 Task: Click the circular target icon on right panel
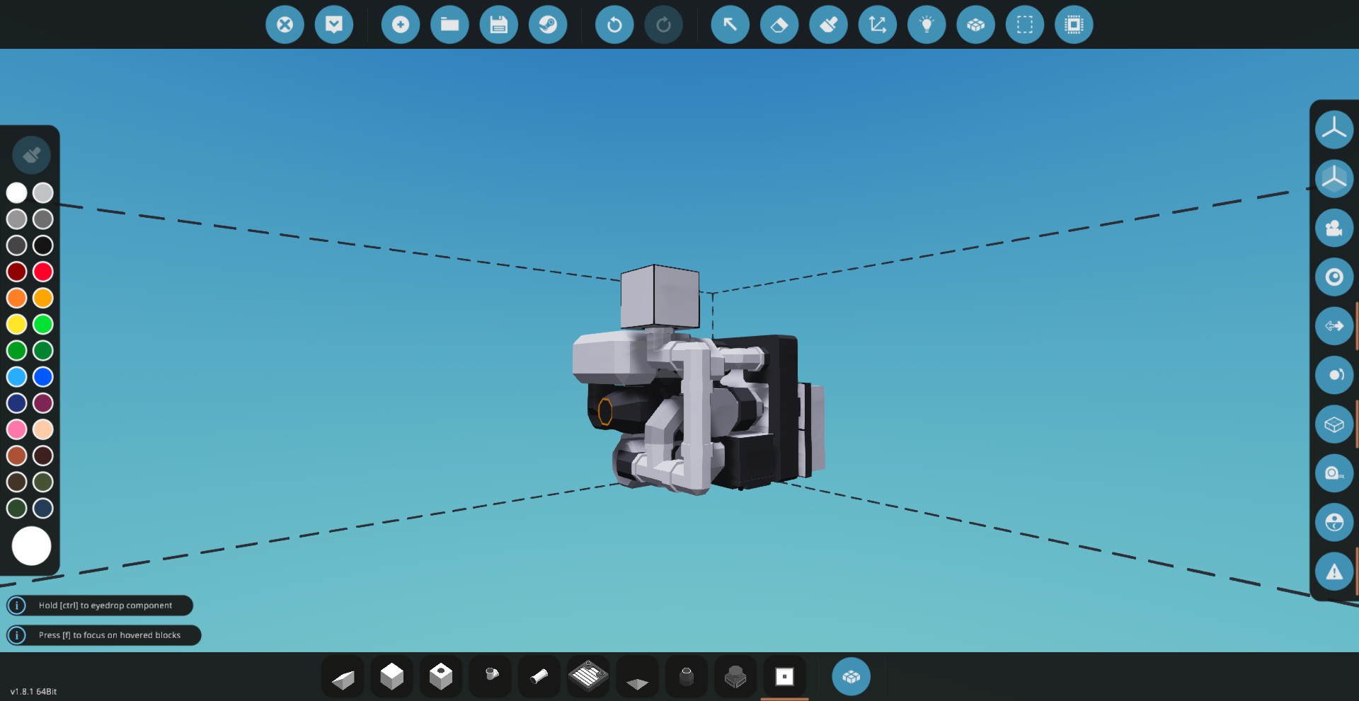[1334, 277]
